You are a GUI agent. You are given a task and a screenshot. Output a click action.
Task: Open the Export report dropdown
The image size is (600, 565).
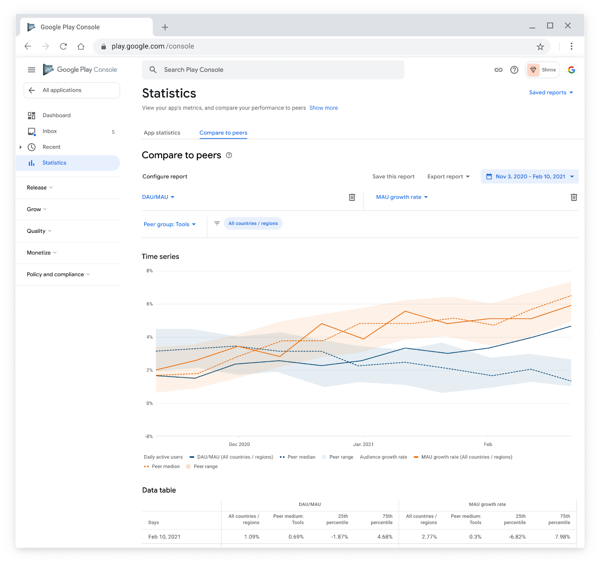448,177
